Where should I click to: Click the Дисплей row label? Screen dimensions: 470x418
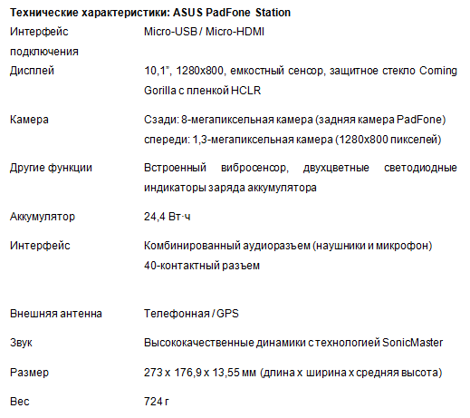(32, 71)
